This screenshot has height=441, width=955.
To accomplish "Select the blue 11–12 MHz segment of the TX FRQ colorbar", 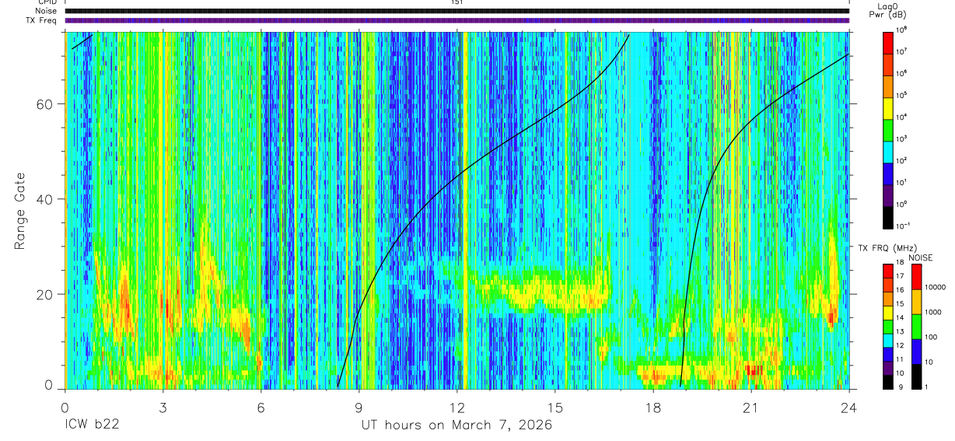I will [888, 353].
